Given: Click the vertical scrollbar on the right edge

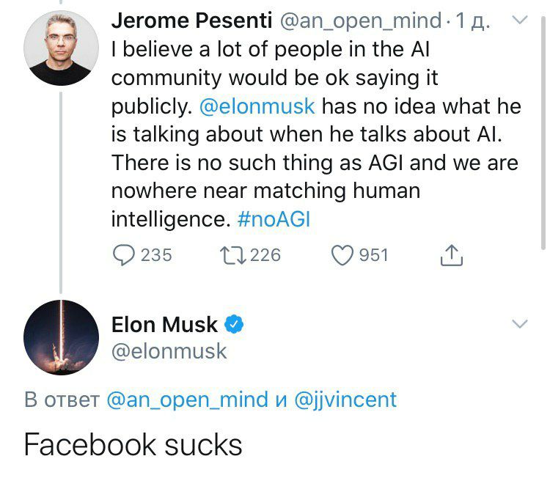Looking at the screenshot, I should click(x=543, y=133).
